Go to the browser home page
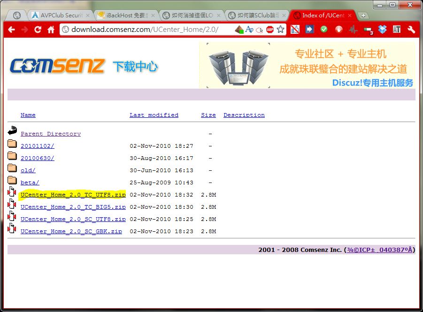Screen dimensions: 423x312 point(51,30)
